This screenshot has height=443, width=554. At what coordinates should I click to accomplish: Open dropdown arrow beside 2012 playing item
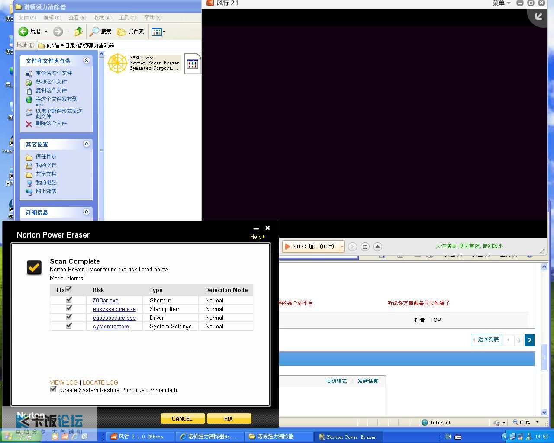pos(342,246)
